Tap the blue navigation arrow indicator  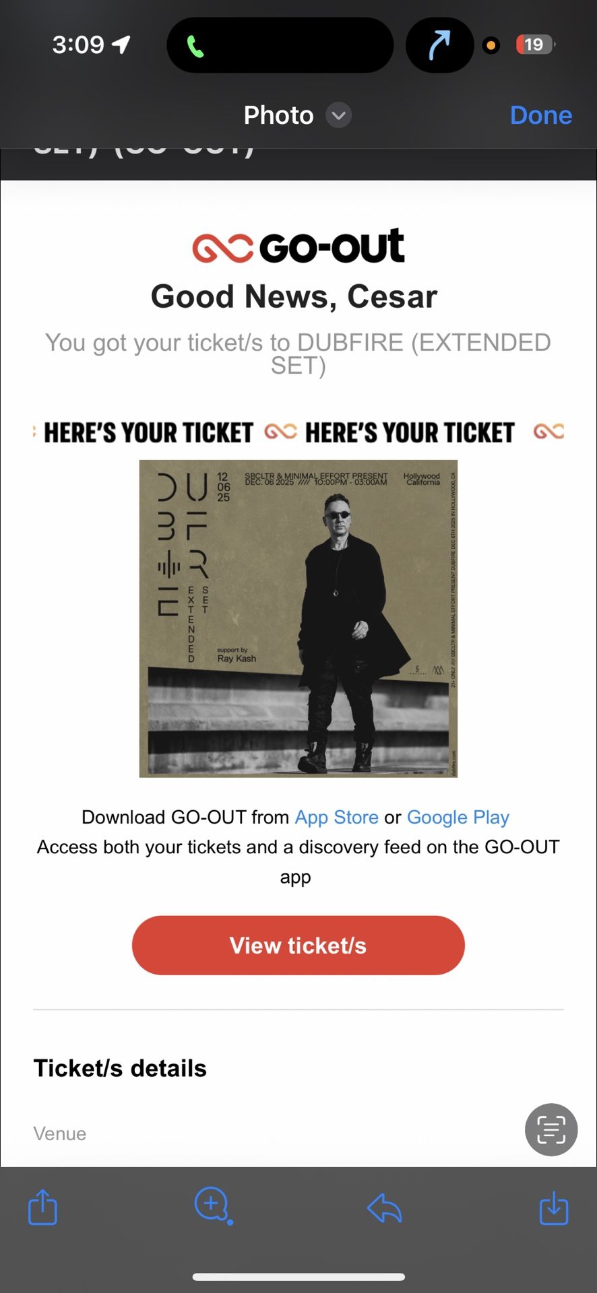pos(439,45)
